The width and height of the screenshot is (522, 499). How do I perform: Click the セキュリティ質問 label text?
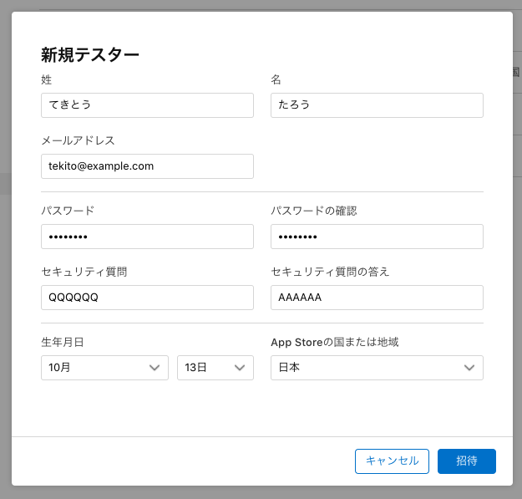pyautogui.click(x=84, y=272)
